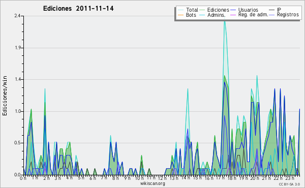Click the 8 h tick on time axis
The width and height of the screenshot is (305, 188).
(x=115, y=178)
